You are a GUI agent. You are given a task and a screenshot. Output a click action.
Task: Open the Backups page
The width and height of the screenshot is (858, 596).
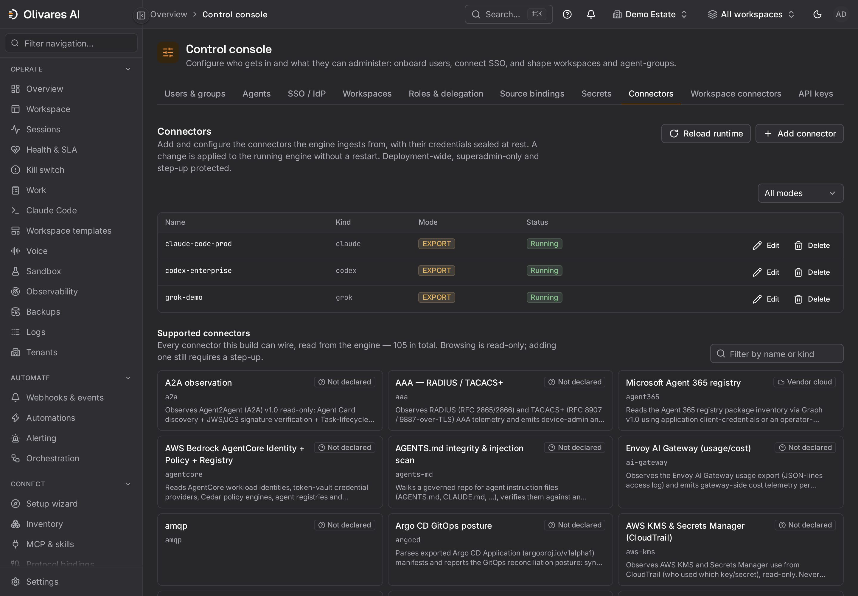71,312
